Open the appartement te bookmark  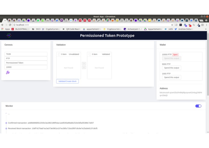(92, 29)
